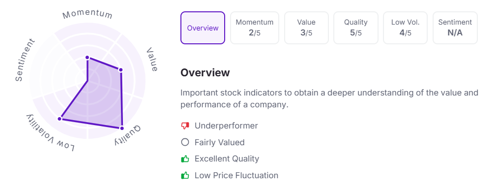Screen dimensions: 498x193
Task: Click the thumbs-up icon beside Low Price Fluctuation
Action: [x=185, y=175]
